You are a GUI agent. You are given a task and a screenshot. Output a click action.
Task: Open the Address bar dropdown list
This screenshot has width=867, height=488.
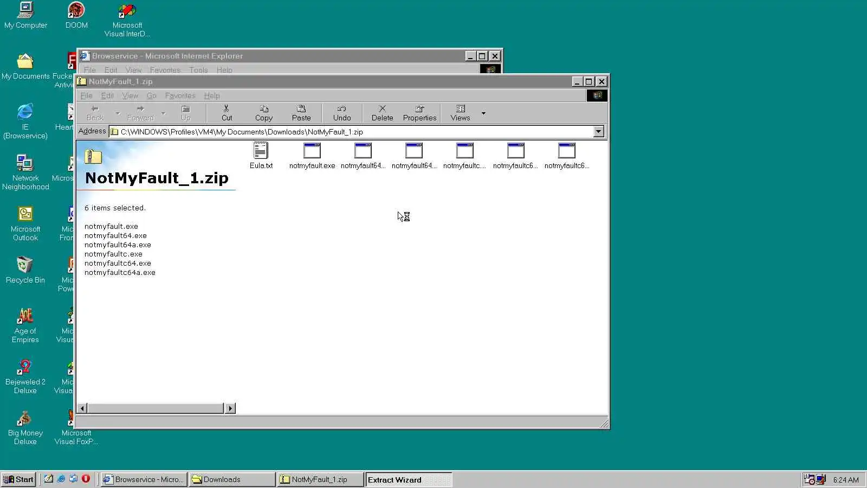598,132
